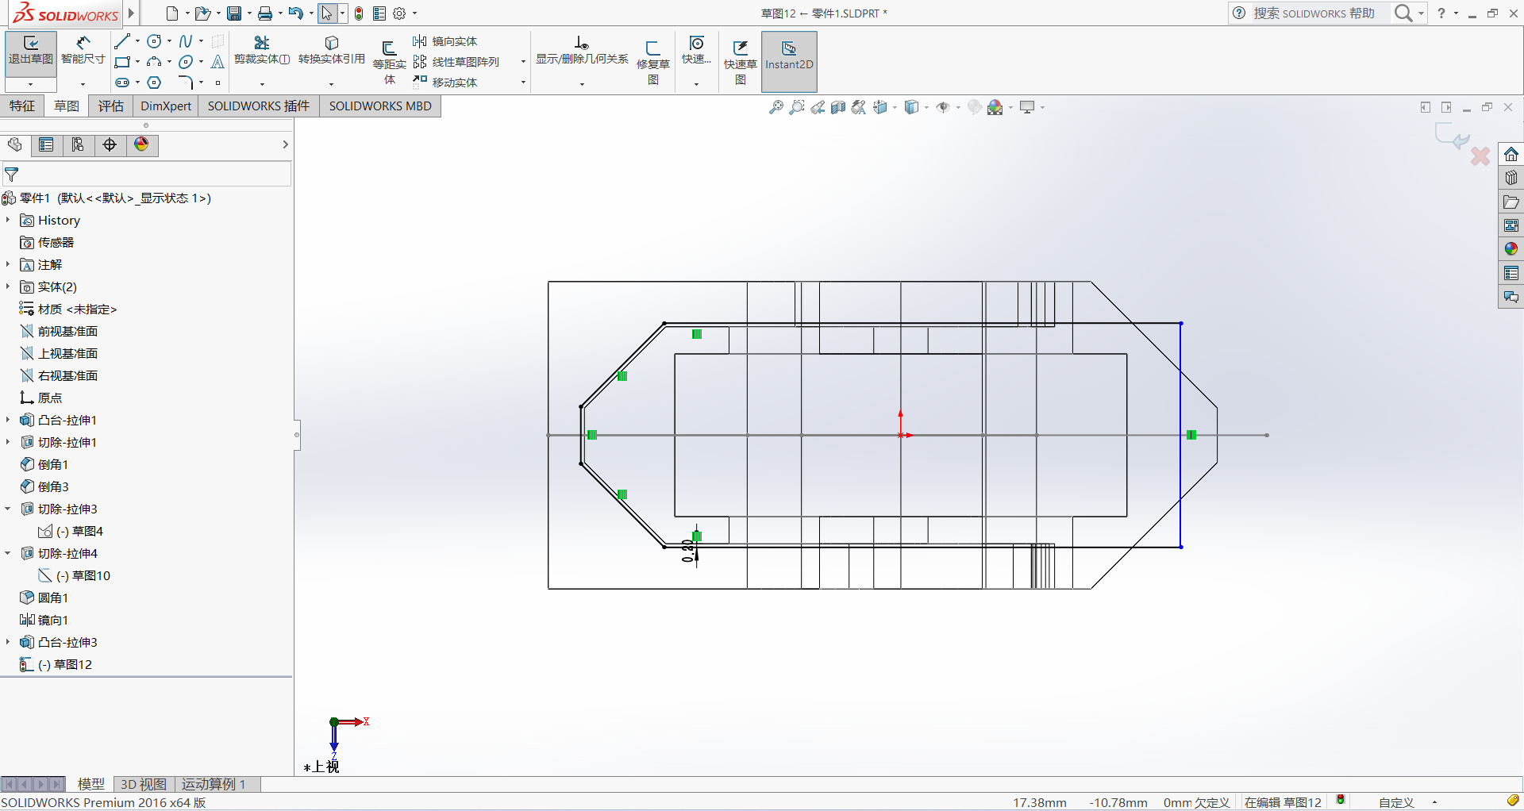Switch to the 评估 (Evaluate) tab
Screen dimensions: 1524x811
(x=110, y=106)
